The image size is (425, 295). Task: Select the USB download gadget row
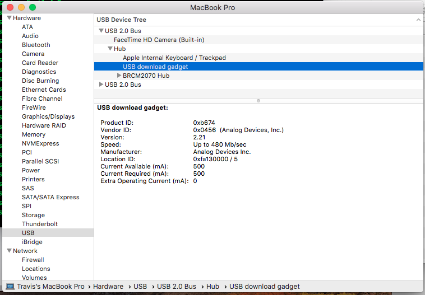pyautogui.click(x=155, y=67)
